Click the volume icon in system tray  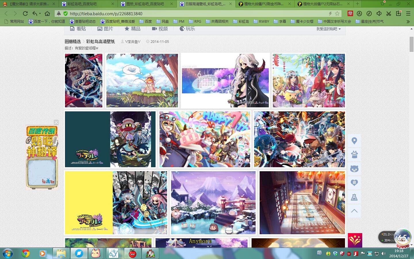(384, 254)
